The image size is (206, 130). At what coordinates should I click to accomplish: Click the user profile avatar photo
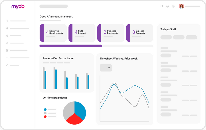[182, 6]
